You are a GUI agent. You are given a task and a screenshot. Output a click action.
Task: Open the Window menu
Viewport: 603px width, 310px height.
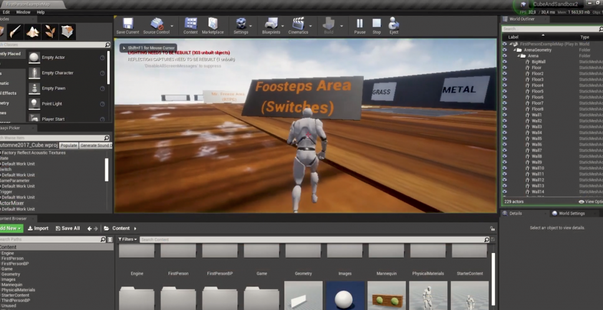[x=23, y=12]
